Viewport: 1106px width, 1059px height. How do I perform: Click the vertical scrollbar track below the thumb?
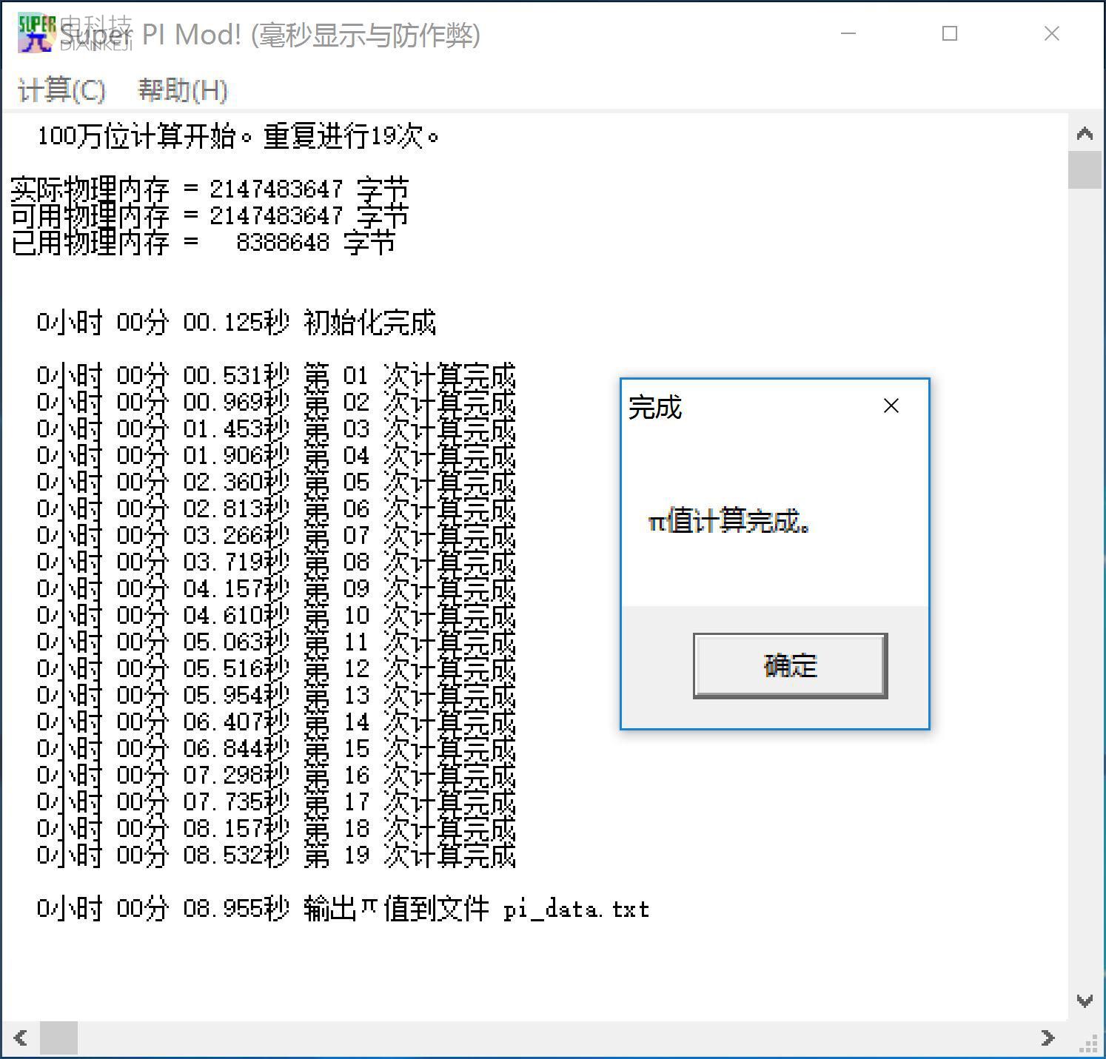pyautogui.click(x=1085, y=592)
